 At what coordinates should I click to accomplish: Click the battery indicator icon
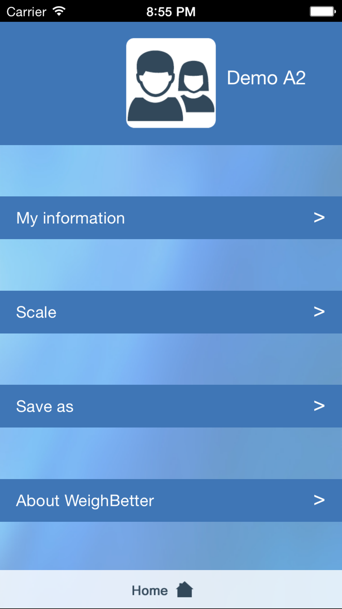pyautogui.click(x=322, y=12)
